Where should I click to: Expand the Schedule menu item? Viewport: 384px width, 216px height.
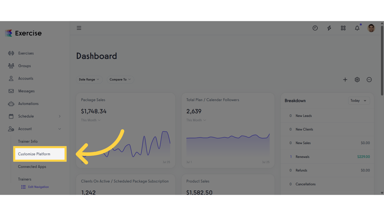pos(59,116)
